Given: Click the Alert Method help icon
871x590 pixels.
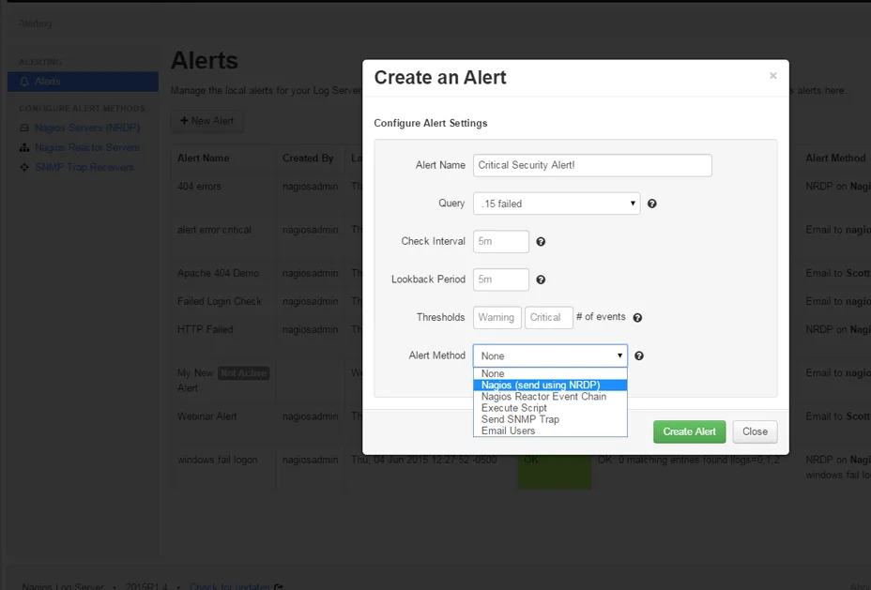Looking at the screenshot, I should pyautogui.click(x=639, y=356).
